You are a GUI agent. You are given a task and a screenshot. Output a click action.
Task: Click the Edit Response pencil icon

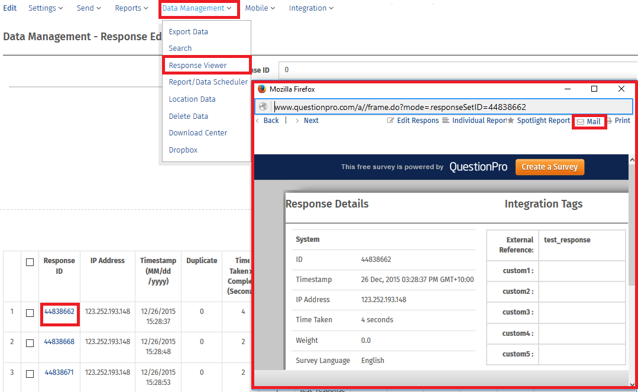tap(391, 121)
